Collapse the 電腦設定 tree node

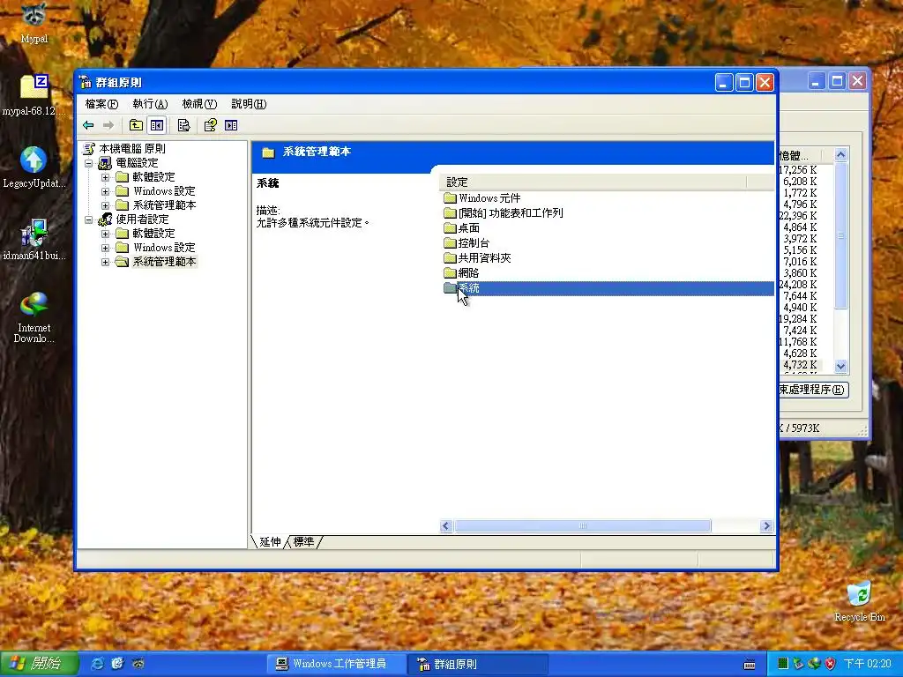coord(89,163)
